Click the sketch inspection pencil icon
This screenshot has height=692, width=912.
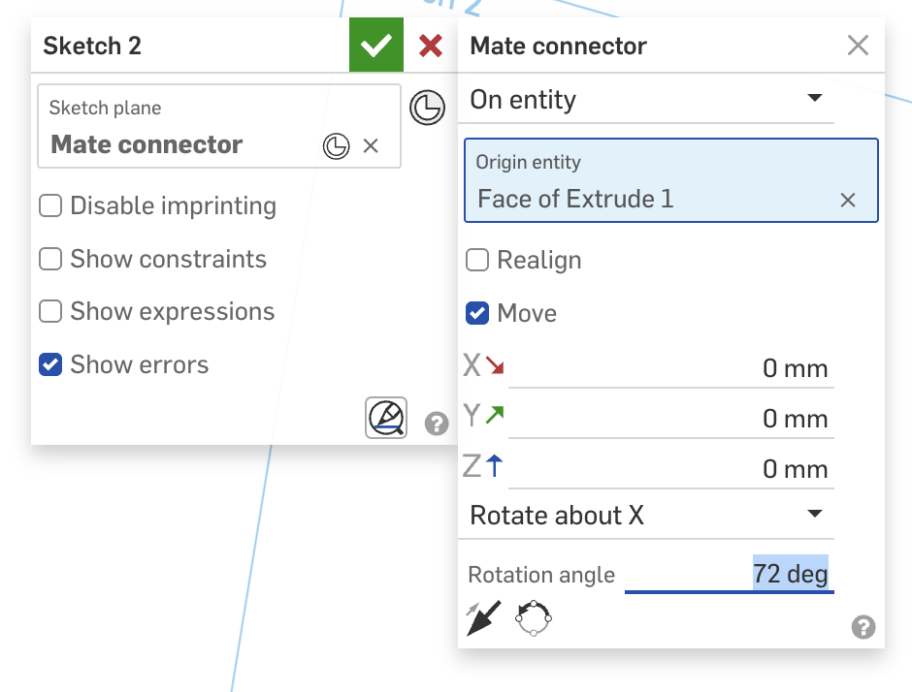386,419
